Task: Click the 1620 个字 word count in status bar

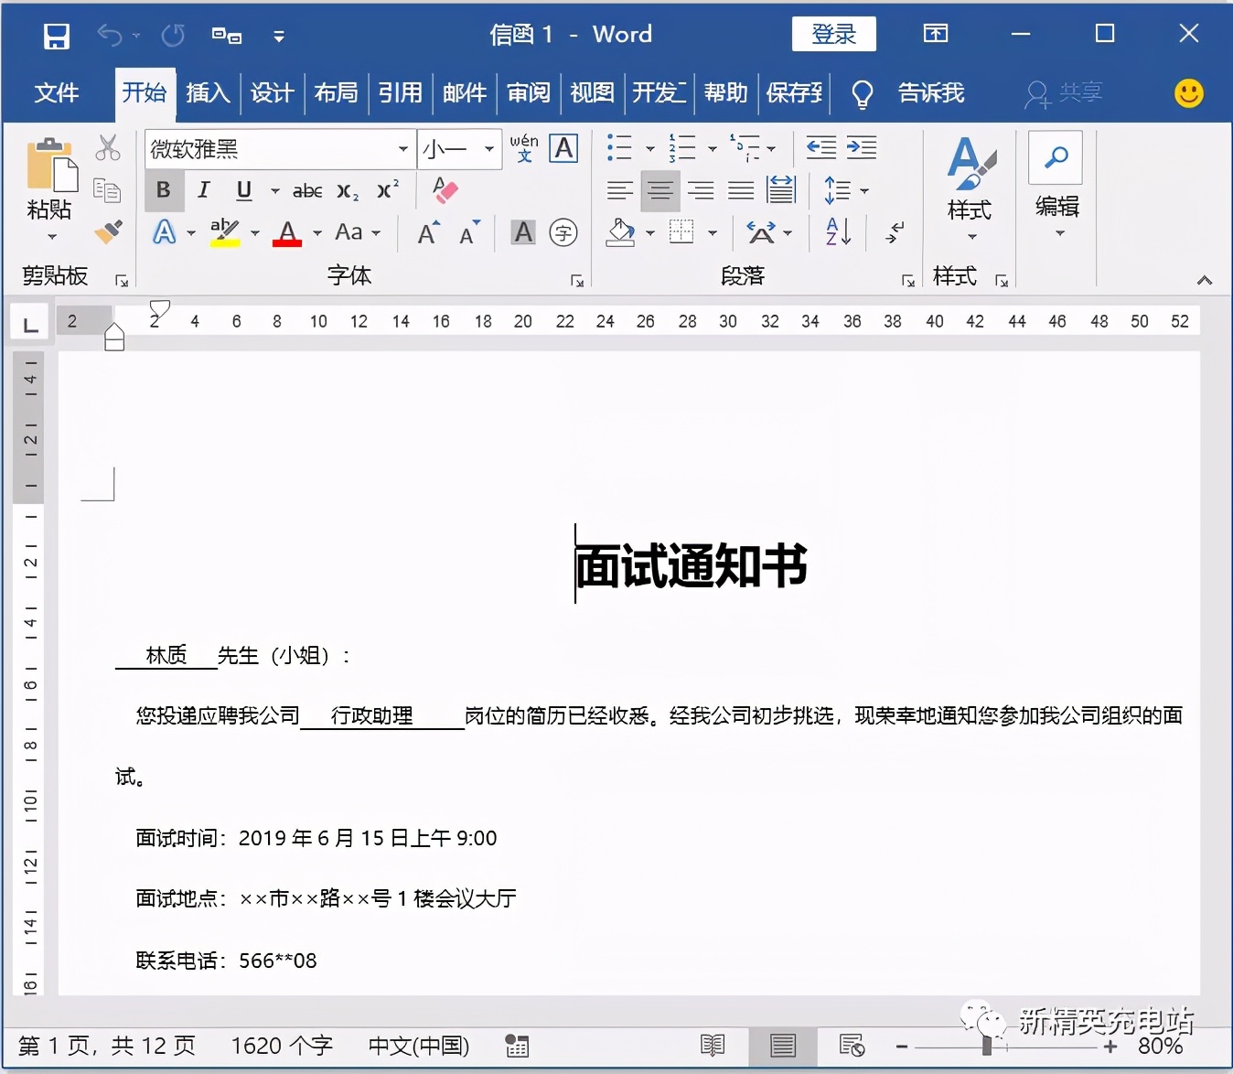Action: (x=282, y=1046)
